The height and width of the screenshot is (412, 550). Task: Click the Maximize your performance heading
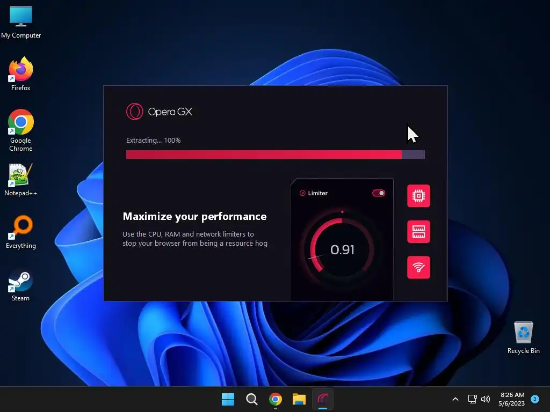[194, 217]
